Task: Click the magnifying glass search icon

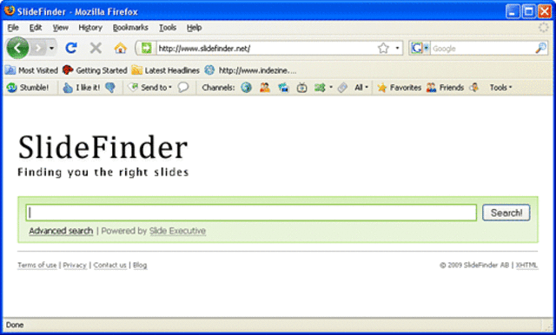Action: [x=540, y=48]
